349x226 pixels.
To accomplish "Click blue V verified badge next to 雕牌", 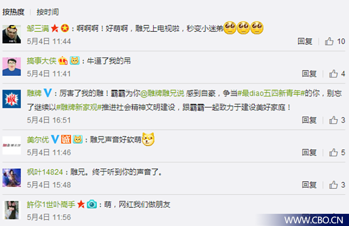I will (48, 93).
